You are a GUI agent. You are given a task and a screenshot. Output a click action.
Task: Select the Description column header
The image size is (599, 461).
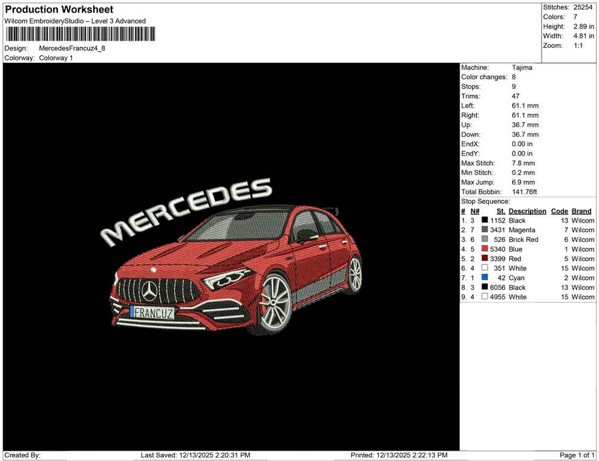point(526,211)
